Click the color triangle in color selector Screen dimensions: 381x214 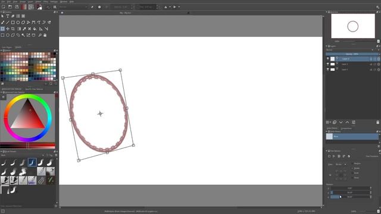point(27,117)
